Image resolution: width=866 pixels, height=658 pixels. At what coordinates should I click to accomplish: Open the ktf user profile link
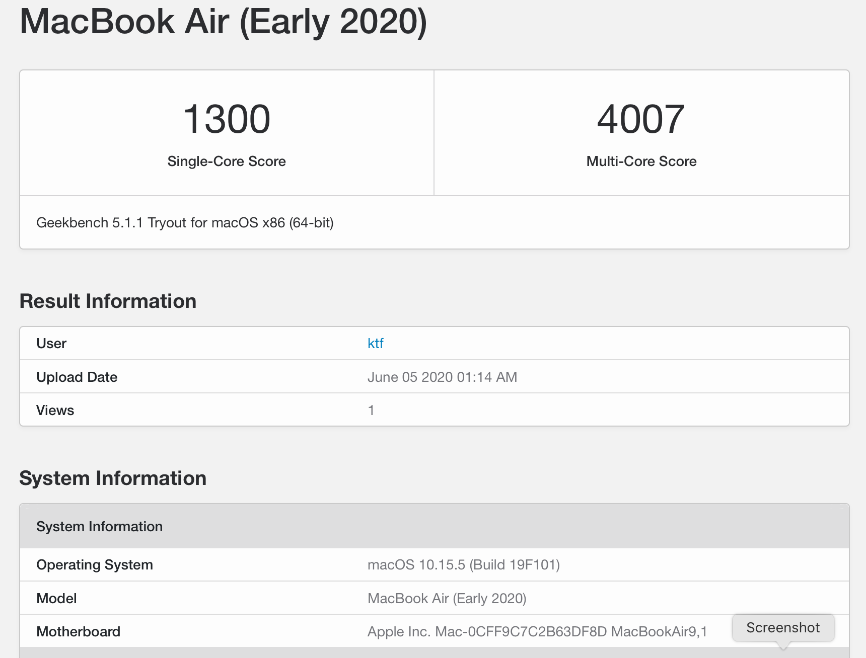(x=376, y=343)
